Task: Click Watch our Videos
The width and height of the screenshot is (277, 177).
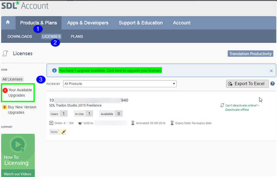Action: coord(17,174)
